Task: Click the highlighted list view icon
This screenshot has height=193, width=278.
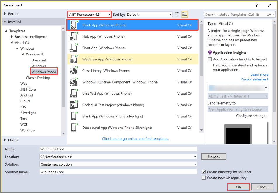Action: coord(184,14)
